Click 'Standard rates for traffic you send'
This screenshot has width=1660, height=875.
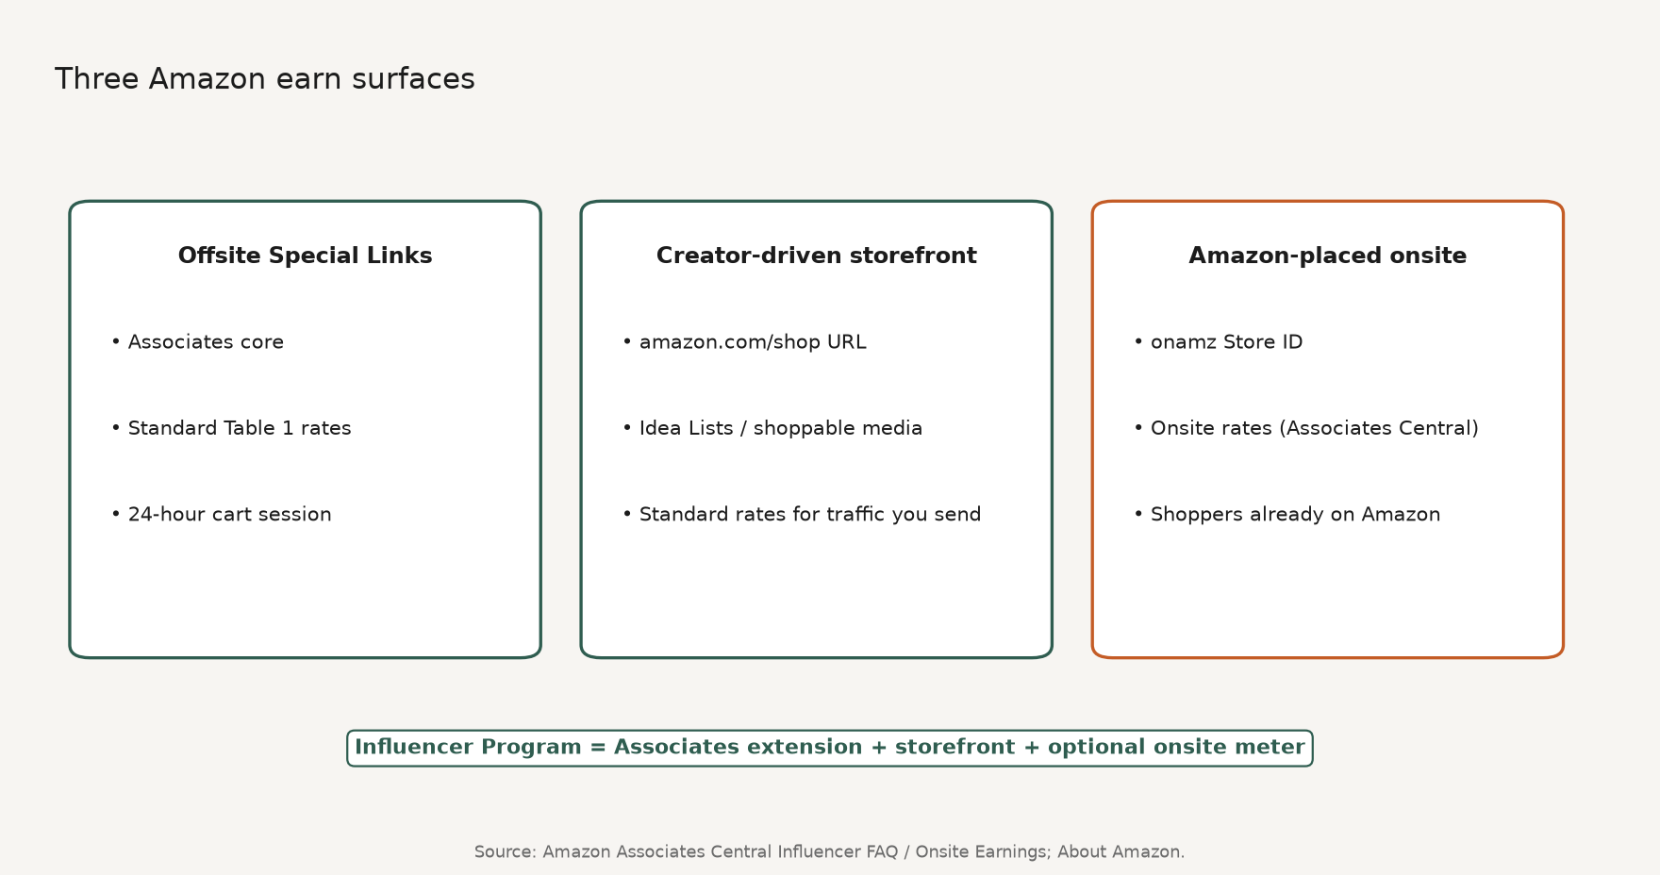tap(802, 515)
